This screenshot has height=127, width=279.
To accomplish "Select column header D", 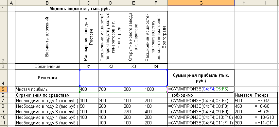I will [x=111, y=3].
